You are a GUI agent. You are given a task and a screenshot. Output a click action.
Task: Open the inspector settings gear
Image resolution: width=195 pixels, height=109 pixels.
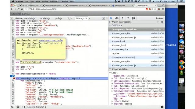coord(162,107)
